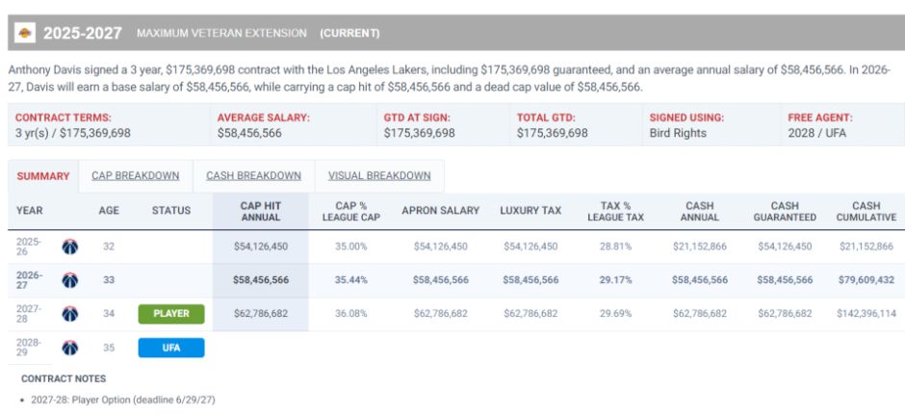The width and height of the screenshot is (905, 415).
Task: Click the 2026-27 year cell
Action: tap(30, 280)
